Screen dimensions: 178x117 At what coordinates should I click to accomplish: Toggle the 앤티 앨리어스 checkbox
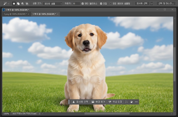[83, 4]
